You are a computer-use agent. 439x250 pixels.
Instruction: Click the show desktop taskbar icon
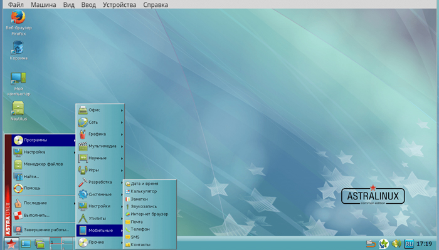point(26,244)
